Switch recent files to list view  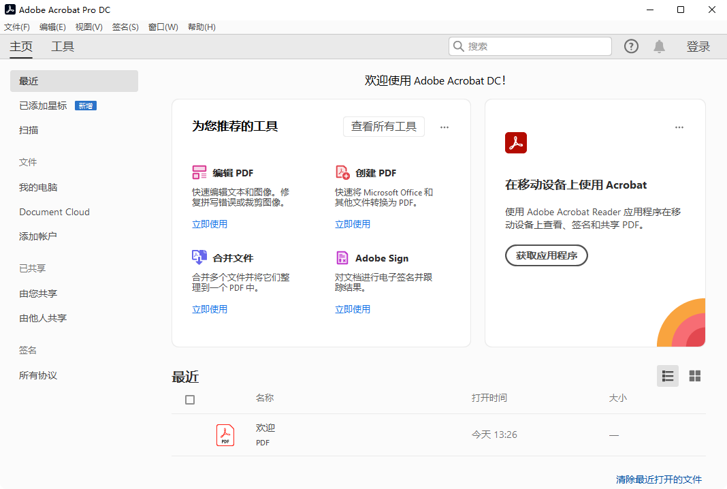click(x=668, y=376)
